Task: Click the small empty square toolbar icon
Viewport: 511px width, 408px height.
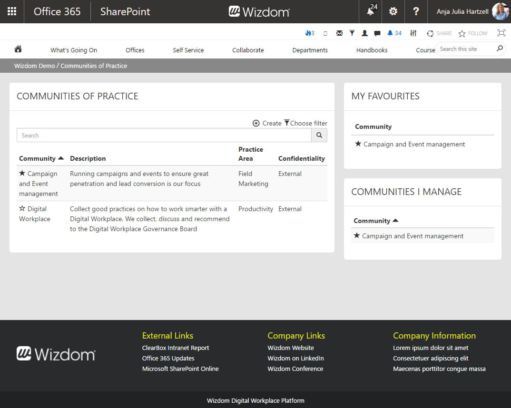Action: pos(325,33)
